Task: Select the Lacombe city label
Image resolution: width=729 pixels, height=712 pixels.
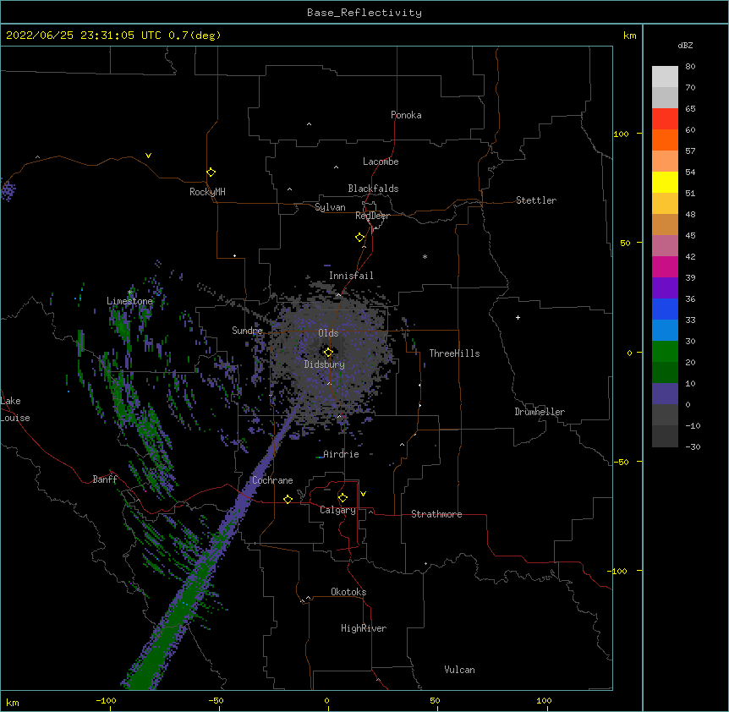Action: 381,162
